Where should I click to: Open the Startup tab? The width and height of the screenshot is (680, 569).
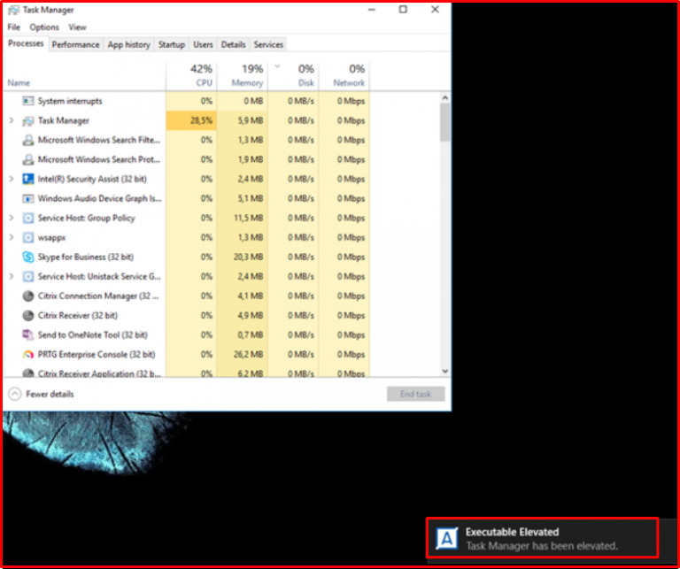(x=172, y=44)
